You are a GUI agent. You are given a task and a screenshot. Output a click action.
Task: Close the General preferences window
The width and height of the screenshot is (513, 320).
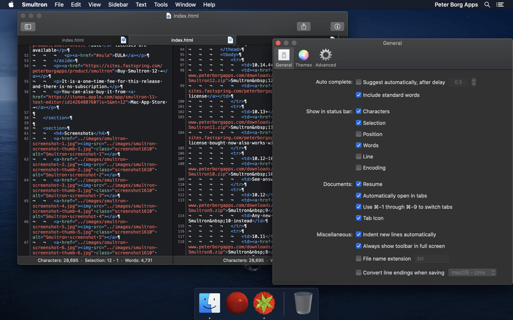[x=278, y=43]
